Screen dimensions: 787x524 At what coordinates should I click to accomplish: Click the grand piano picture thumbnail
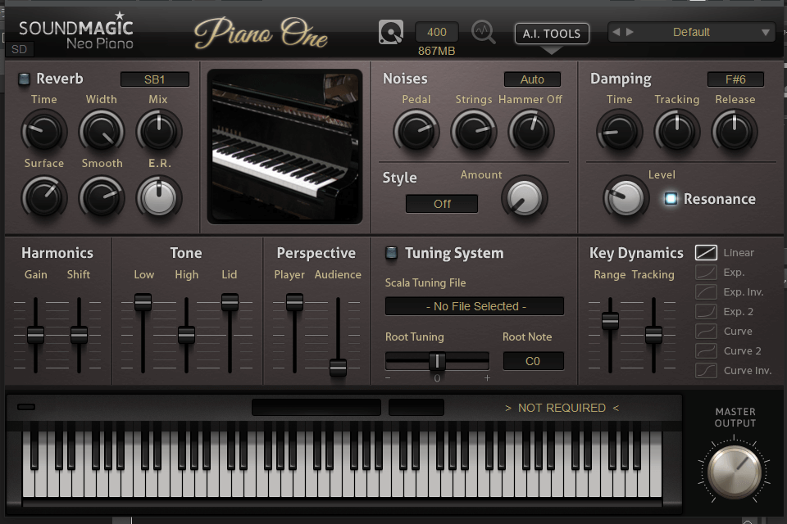pyautogui.click(x=284, y=147)
